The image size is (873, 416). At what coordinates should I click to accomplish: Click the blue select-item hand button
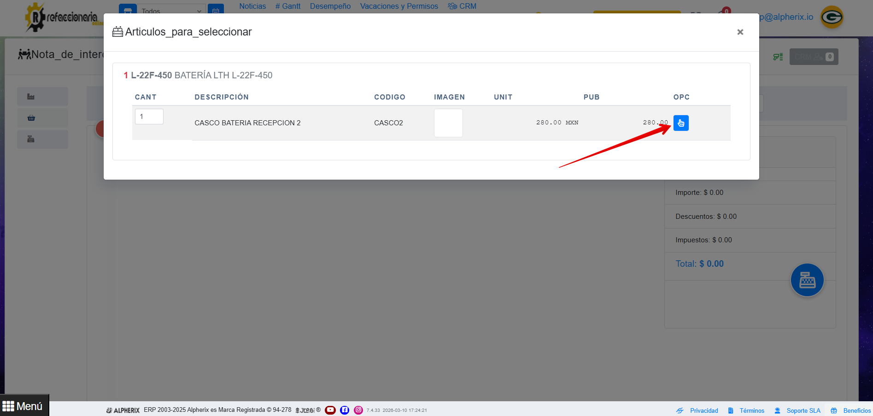(680, 123)
